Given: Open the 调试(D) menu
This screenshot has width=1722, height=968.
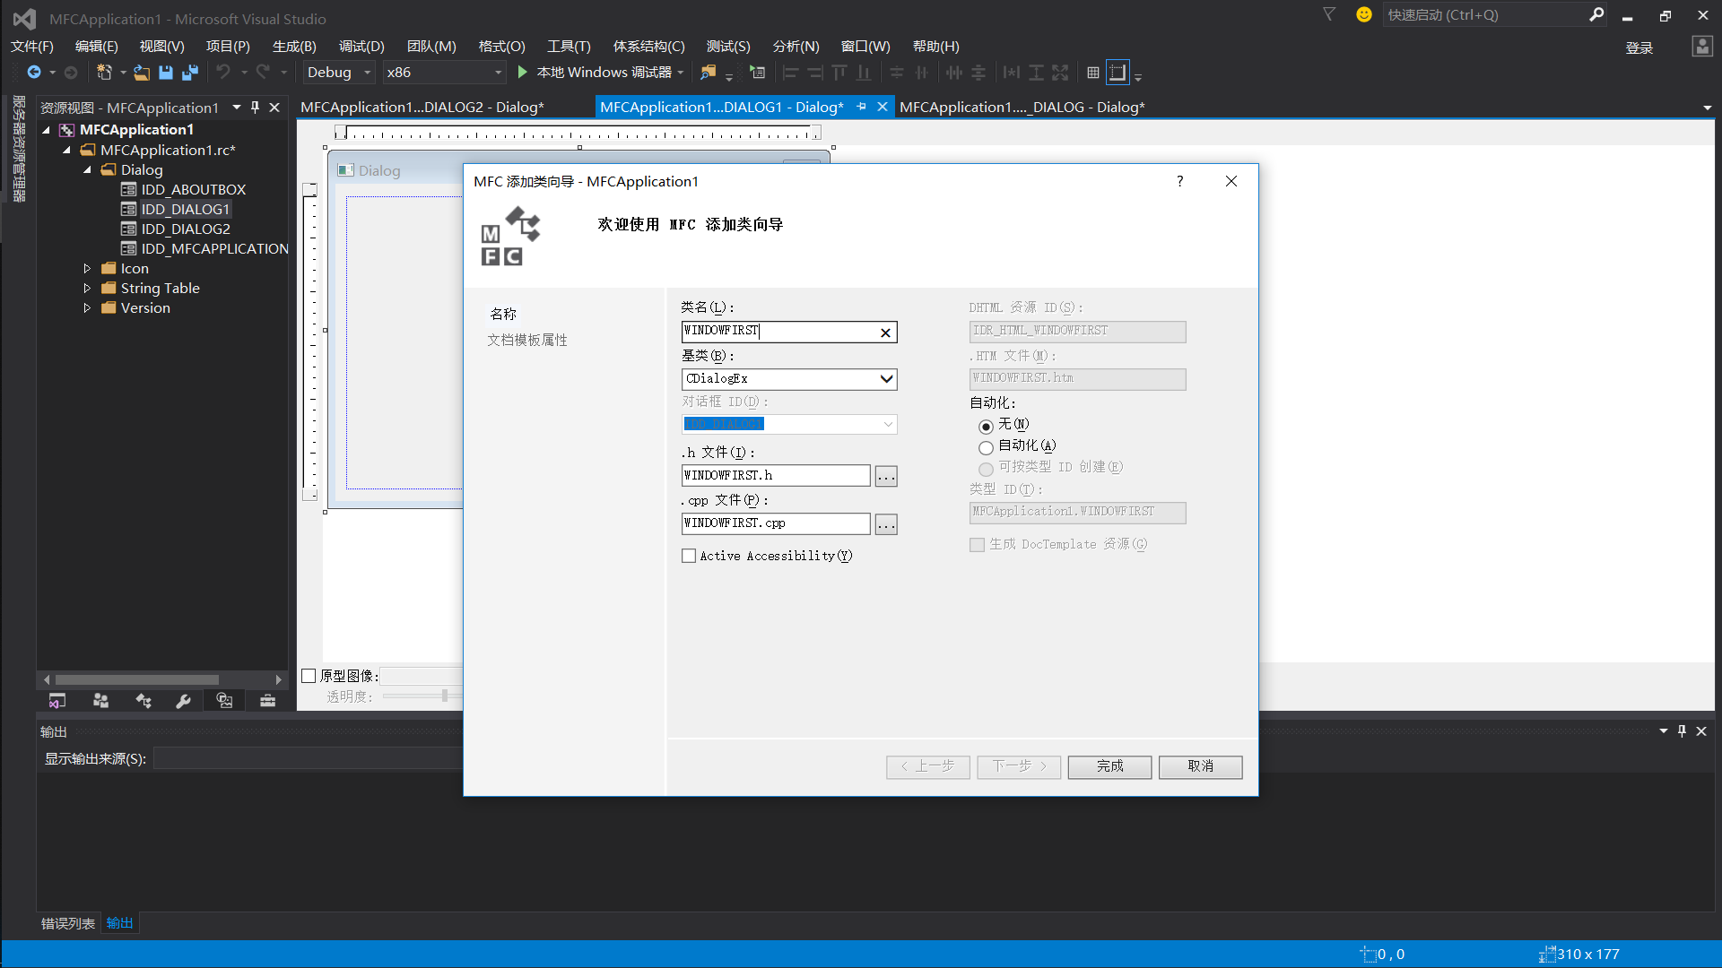Looking at the screenshot, I should coord(361,47).
